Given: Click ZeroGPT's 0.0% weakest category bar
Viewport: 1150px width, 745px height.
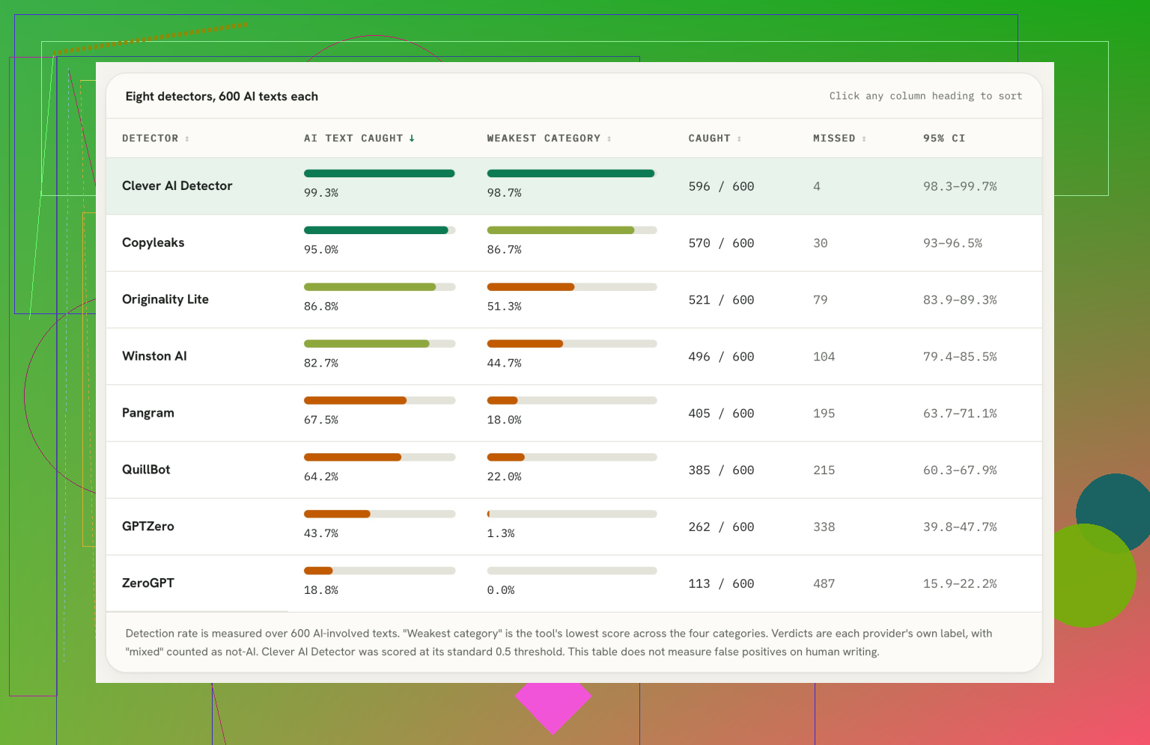Looking at the screenshot, I should [572, 571].
